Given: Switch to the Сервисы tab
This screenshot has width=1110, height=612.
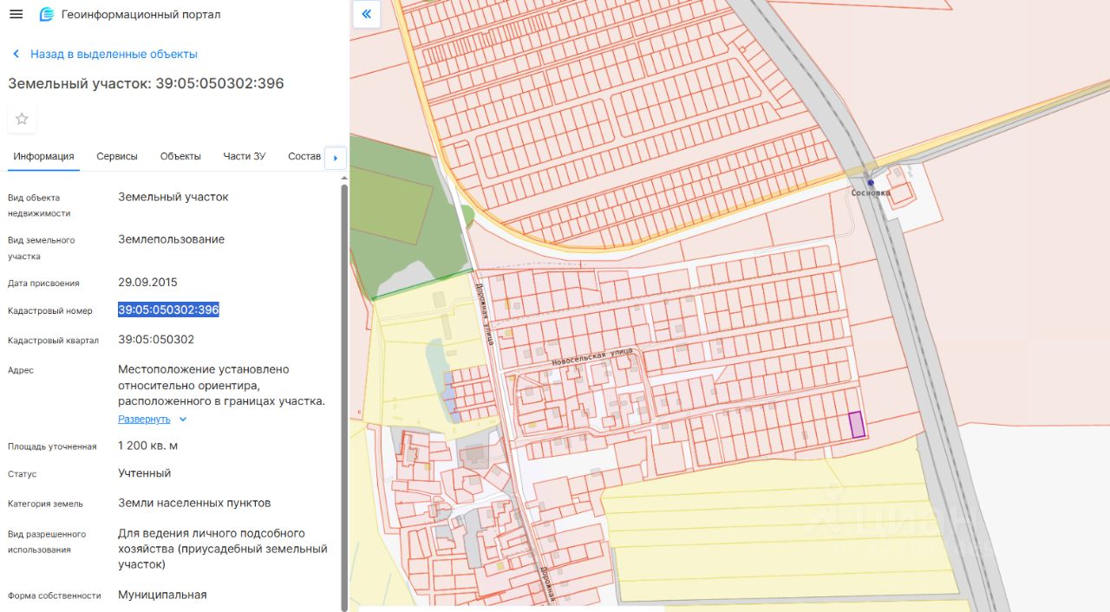Looking at the screenshot, I should (117, 156).
